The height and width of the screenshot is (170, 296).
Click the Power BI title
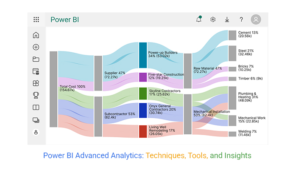click(65, 20)
